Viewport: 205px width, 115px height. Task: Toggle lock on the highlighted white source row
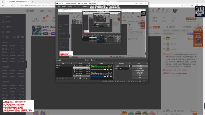tap(89, 68)
